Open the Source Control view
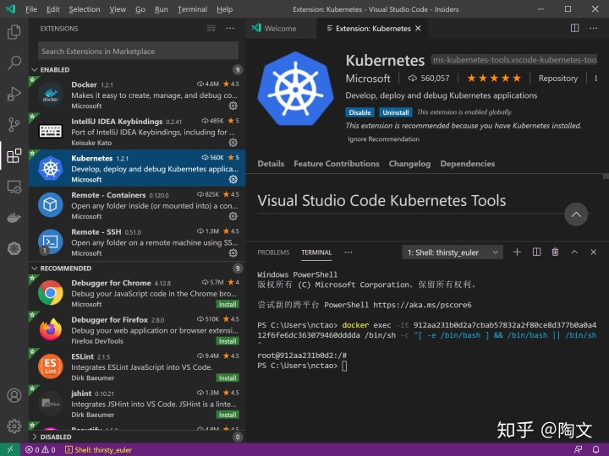This screenshot has width=609, height=456. [x=14, y=124]
